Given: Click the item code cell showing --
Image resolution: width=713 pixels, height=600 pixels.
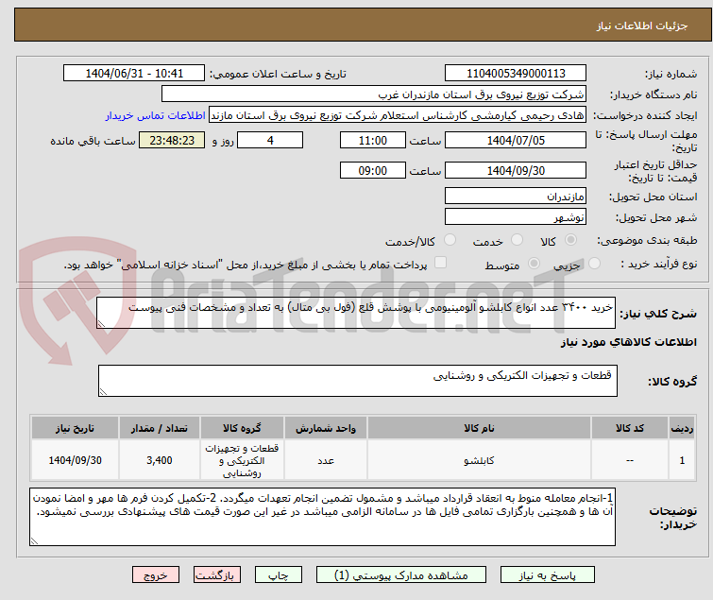Looking at the screenshot, I should pos(630,460).
